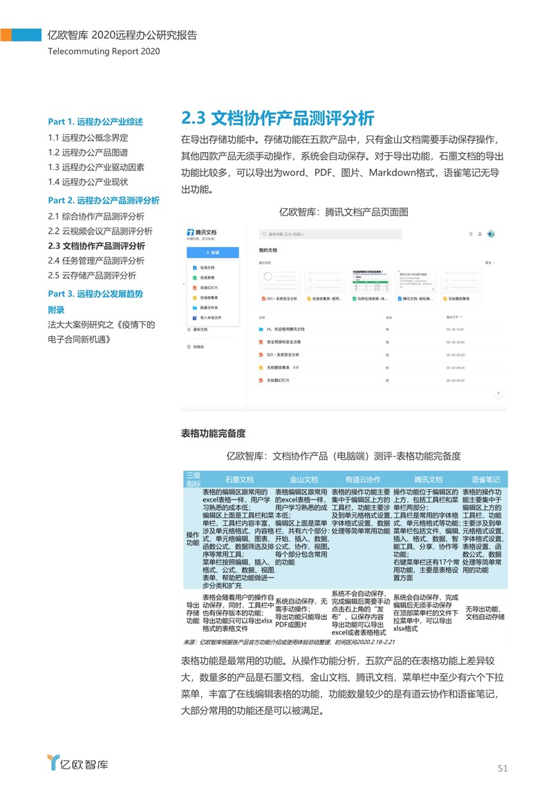Open the 腾讯文档-轻松操 recent thumbnail
This screenshot has height=799, width=553.
pyautogui.click(x=416, y=285)
